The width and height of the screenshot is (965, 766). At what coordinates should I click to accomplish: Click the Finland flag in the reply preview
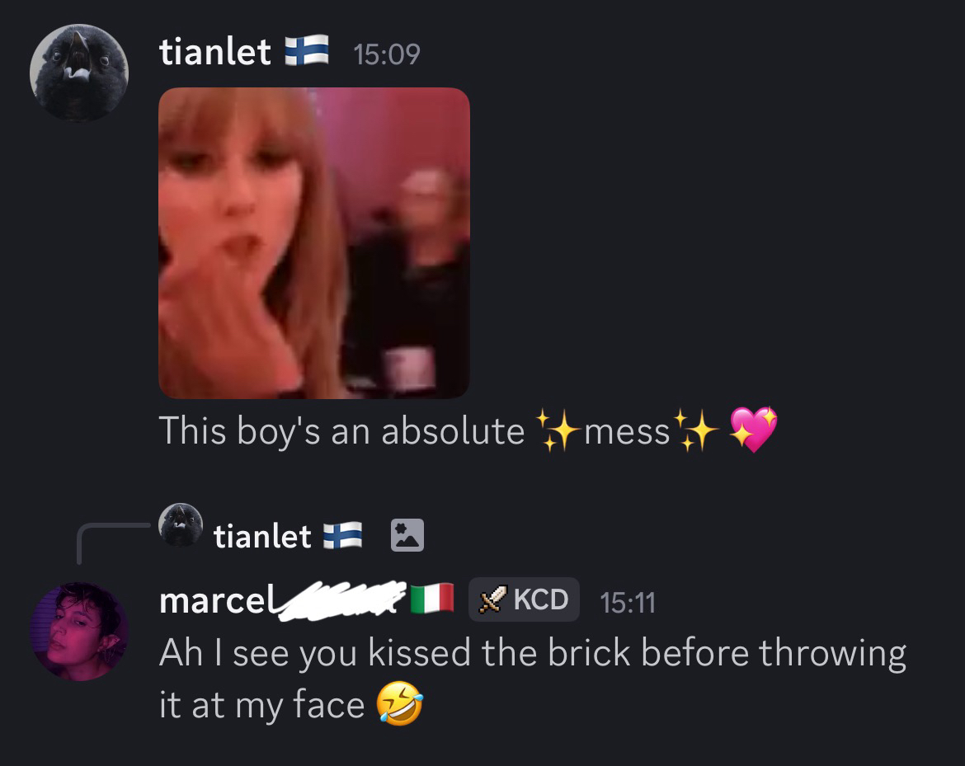(x=343, y=535)
